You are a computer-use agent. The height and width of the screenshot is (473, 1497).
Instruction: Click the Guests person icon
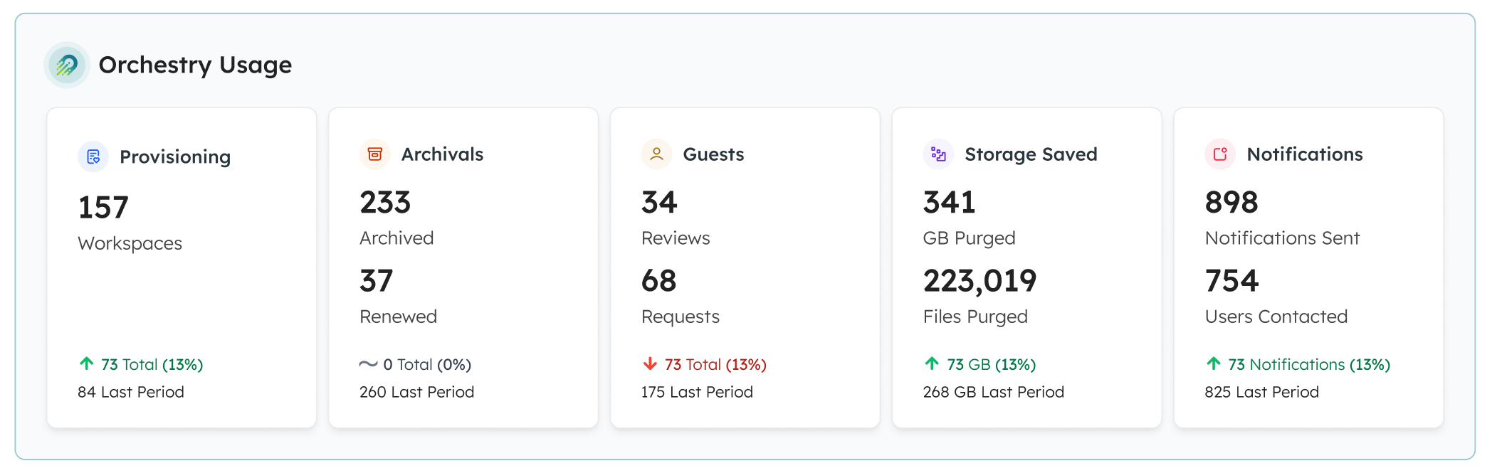point(657,154)
